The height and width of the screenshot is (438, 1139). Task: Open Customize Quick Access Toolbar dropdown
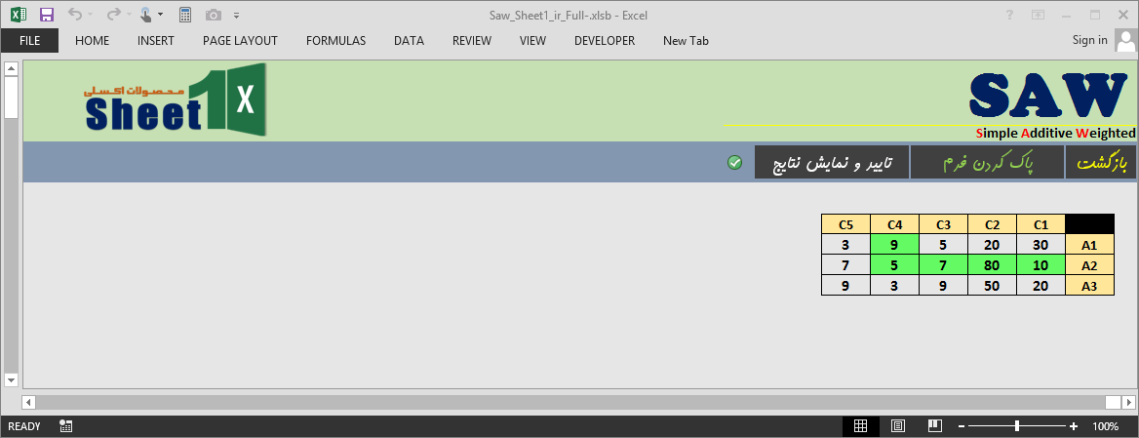pos(236,16)
